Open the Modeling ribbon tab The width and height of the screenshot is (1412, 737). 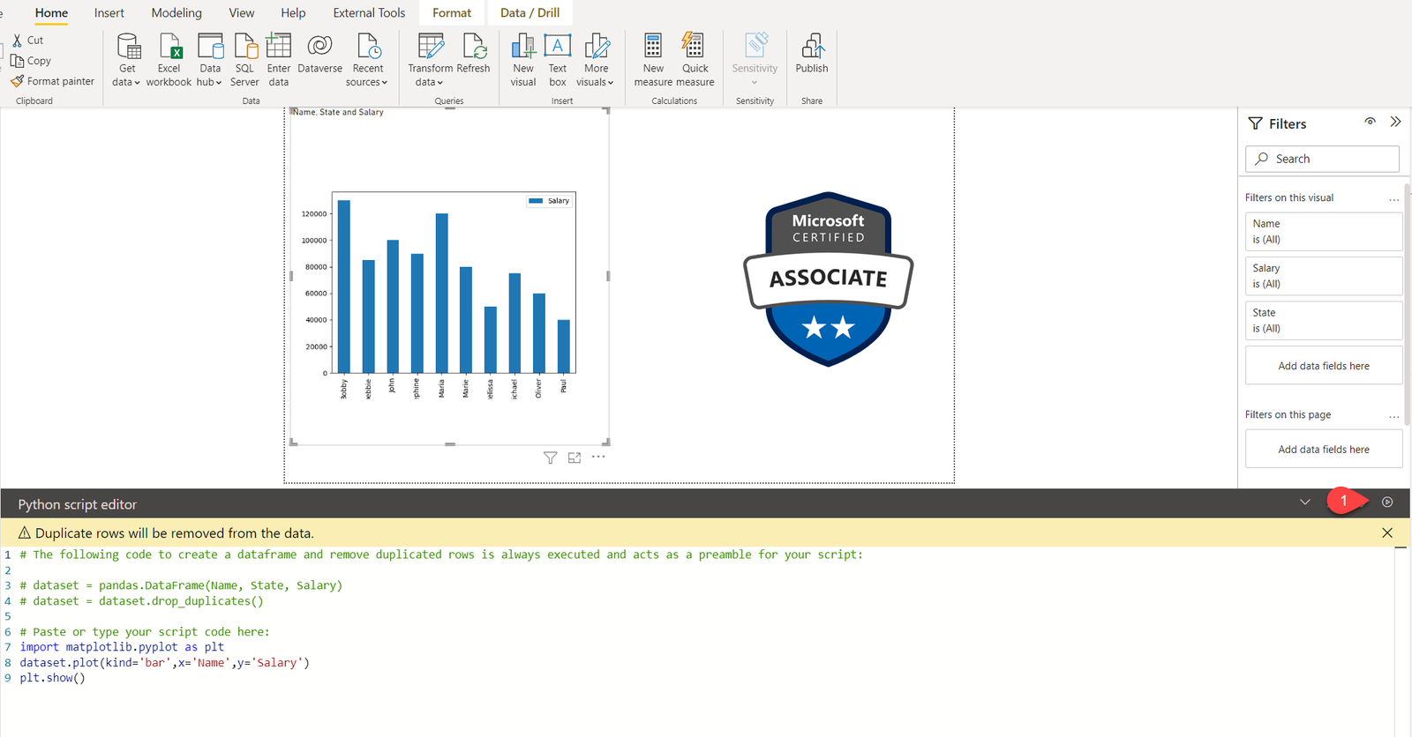176,13
